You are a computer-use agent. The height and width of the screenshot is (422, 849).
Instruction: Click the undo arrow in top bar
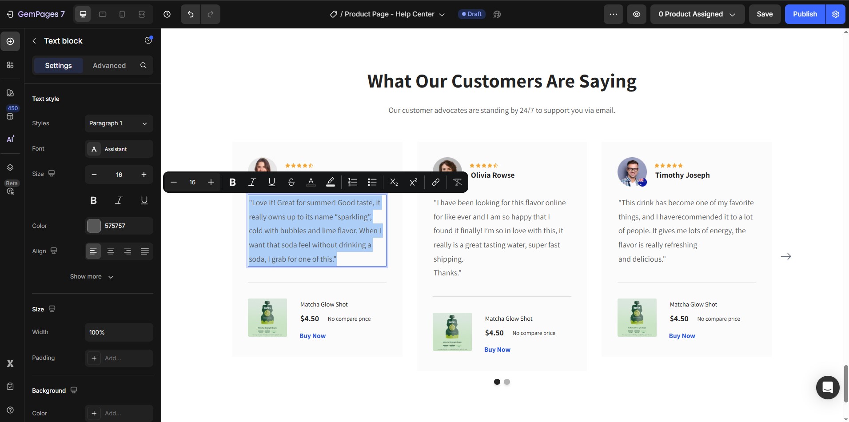tap(191, 14)
